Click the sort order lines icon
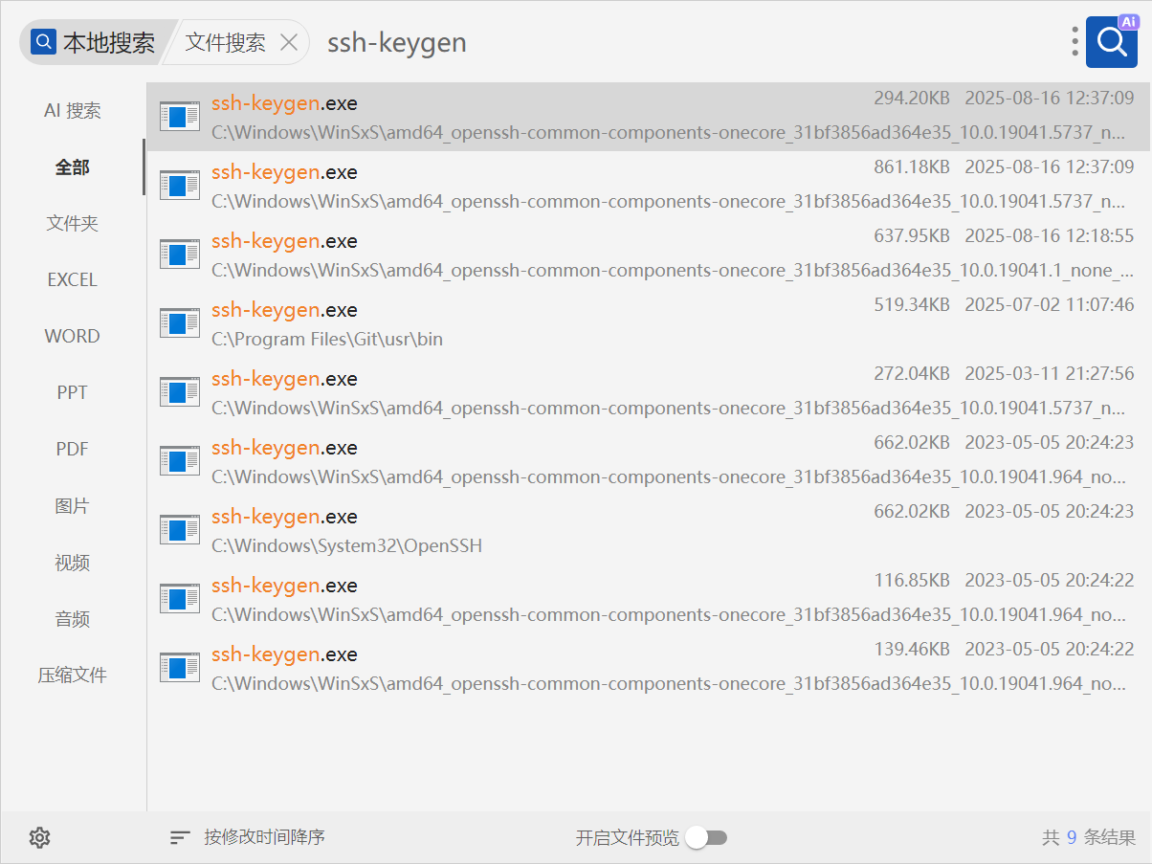Image resolution: width=1152 pixels, height=864 pixels. [180, 838]
